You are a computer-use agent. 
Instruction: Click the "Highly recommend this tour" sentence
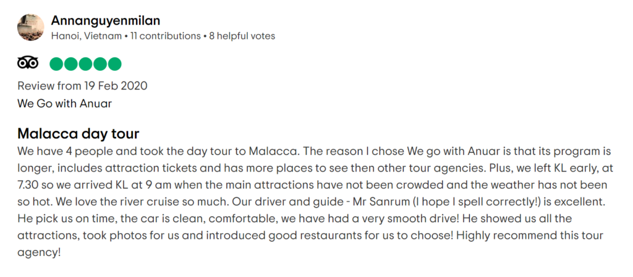click(x=532, y=236)
